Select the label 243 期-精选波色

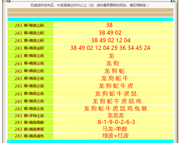pos(29,136)
